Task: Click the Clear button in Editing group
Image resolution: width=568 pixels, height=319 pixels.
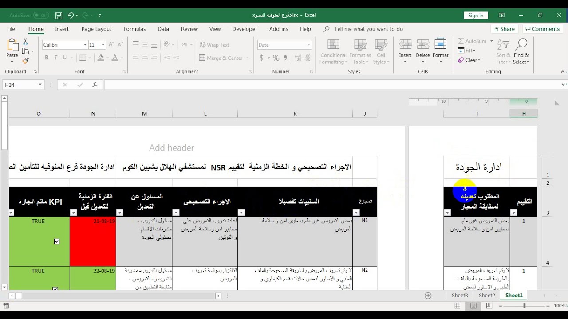Action: 469,60
